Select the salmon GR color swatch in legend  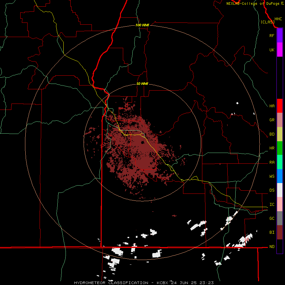[280, 120]
